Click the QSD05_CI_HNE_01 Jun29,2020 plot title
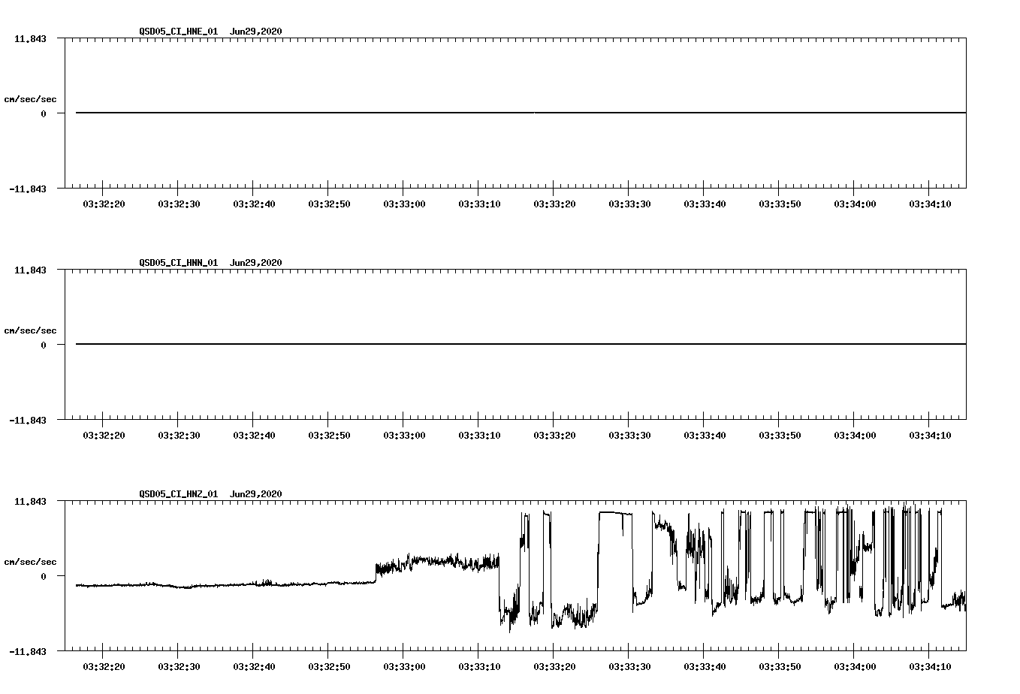The width and height of the screenshot is (1020, 694). point(210,31)
